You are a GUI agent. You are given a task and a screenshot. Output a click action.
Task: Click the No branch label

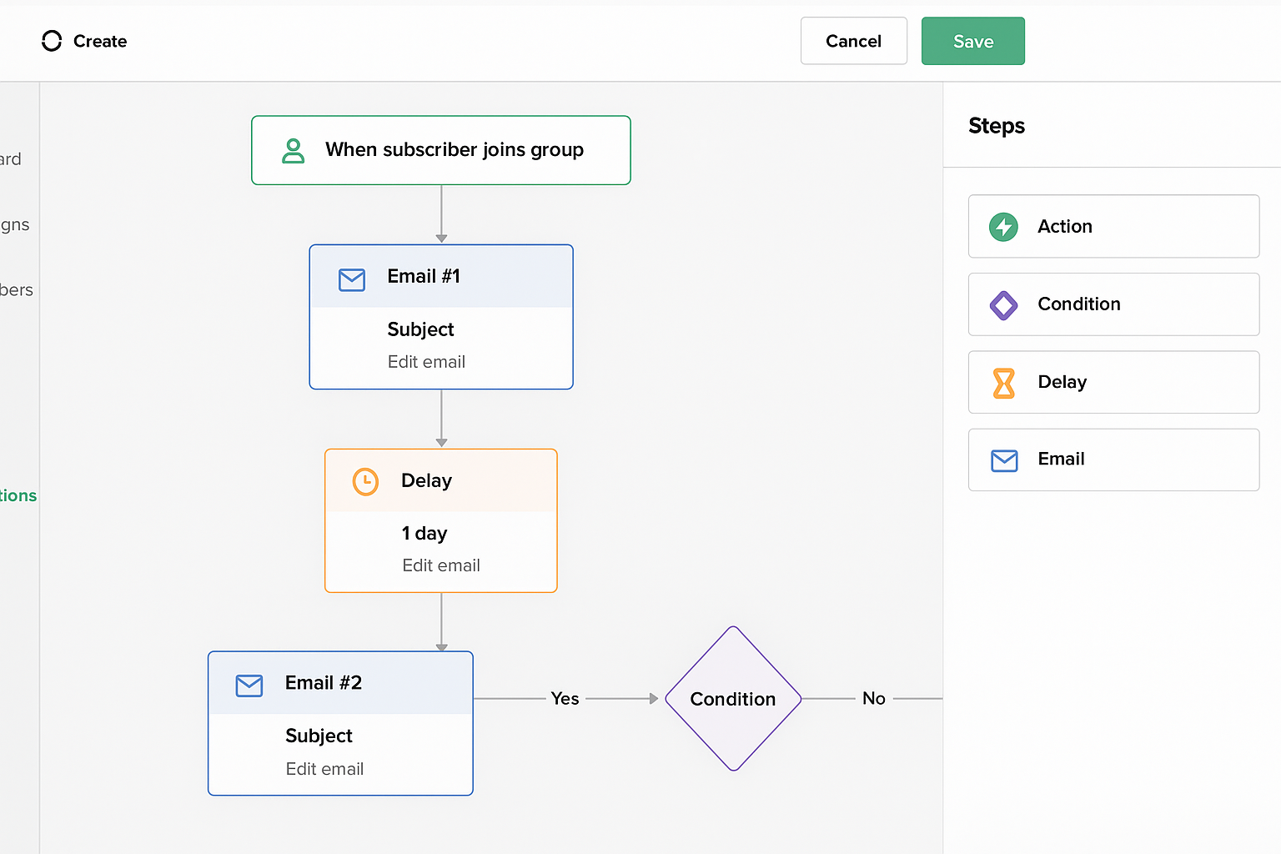pos(873,699)
